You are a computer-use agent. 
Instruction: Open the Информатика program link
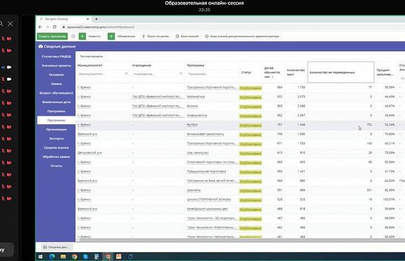click(x=197, y=115)
